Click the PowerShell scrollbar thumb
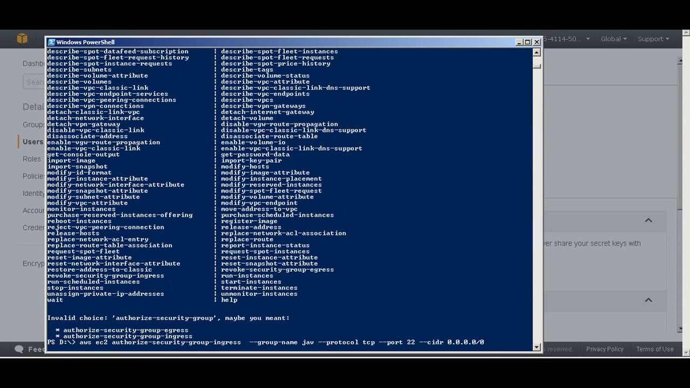The width and height of the screenshot is (690, 388). pyautogui.click(x=537, y=65)
